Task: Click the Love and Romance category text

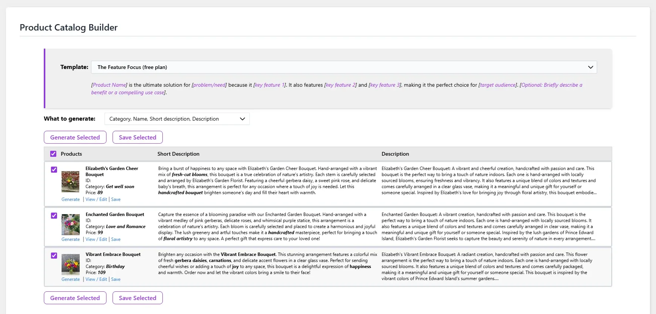Action: pos(126,227)
